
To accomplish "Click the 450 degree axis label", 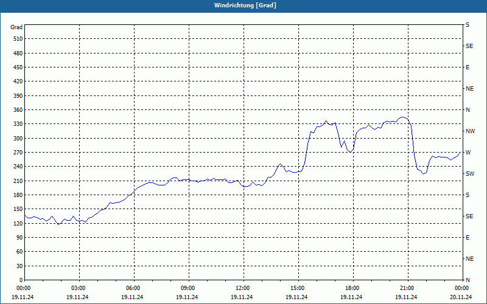I will (18, 67).
